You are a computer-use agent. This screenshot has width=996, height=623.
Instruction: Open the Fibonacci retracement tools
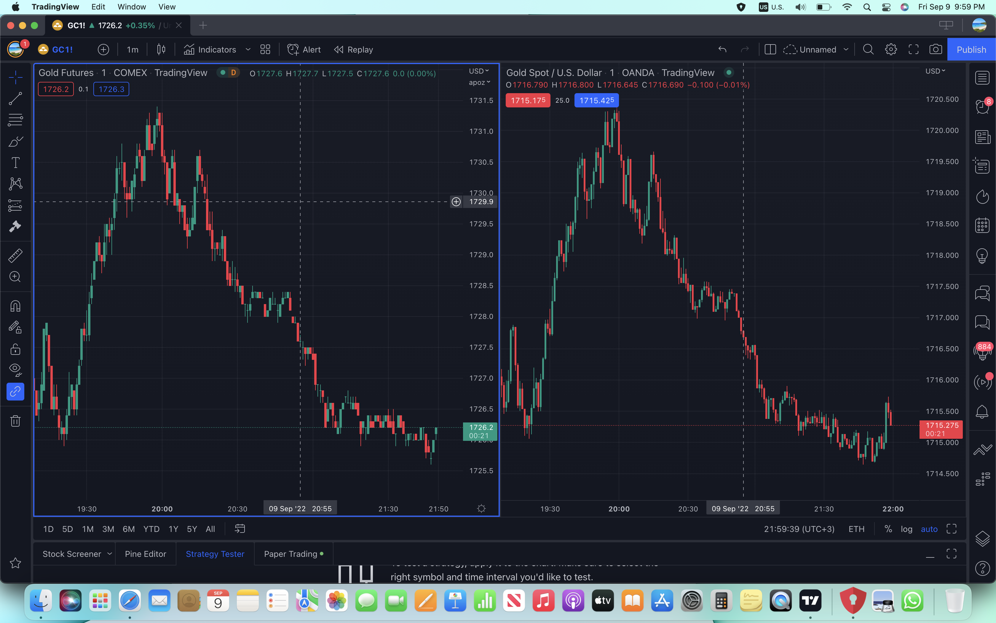(15, 120)
